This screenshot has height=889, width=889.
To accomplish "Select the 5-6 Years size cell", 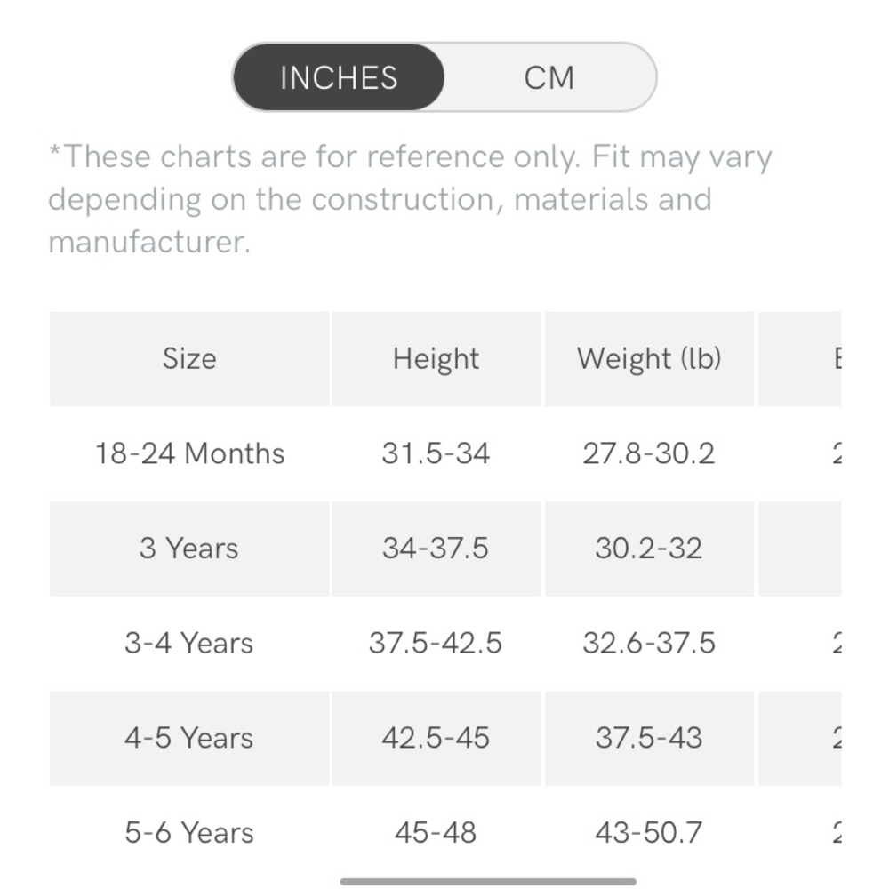I will [189, 833].
